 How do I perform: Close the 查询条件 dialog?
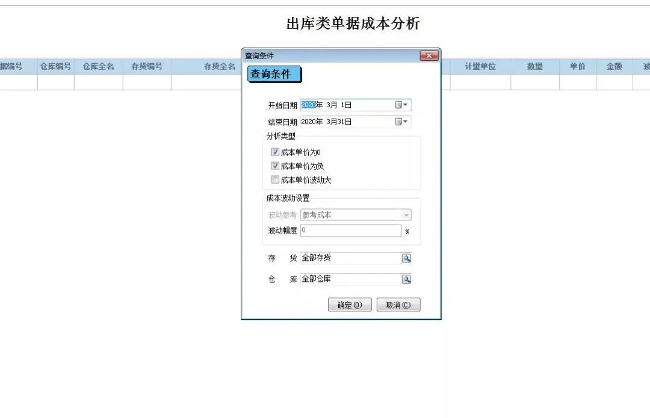coord(429,55)
